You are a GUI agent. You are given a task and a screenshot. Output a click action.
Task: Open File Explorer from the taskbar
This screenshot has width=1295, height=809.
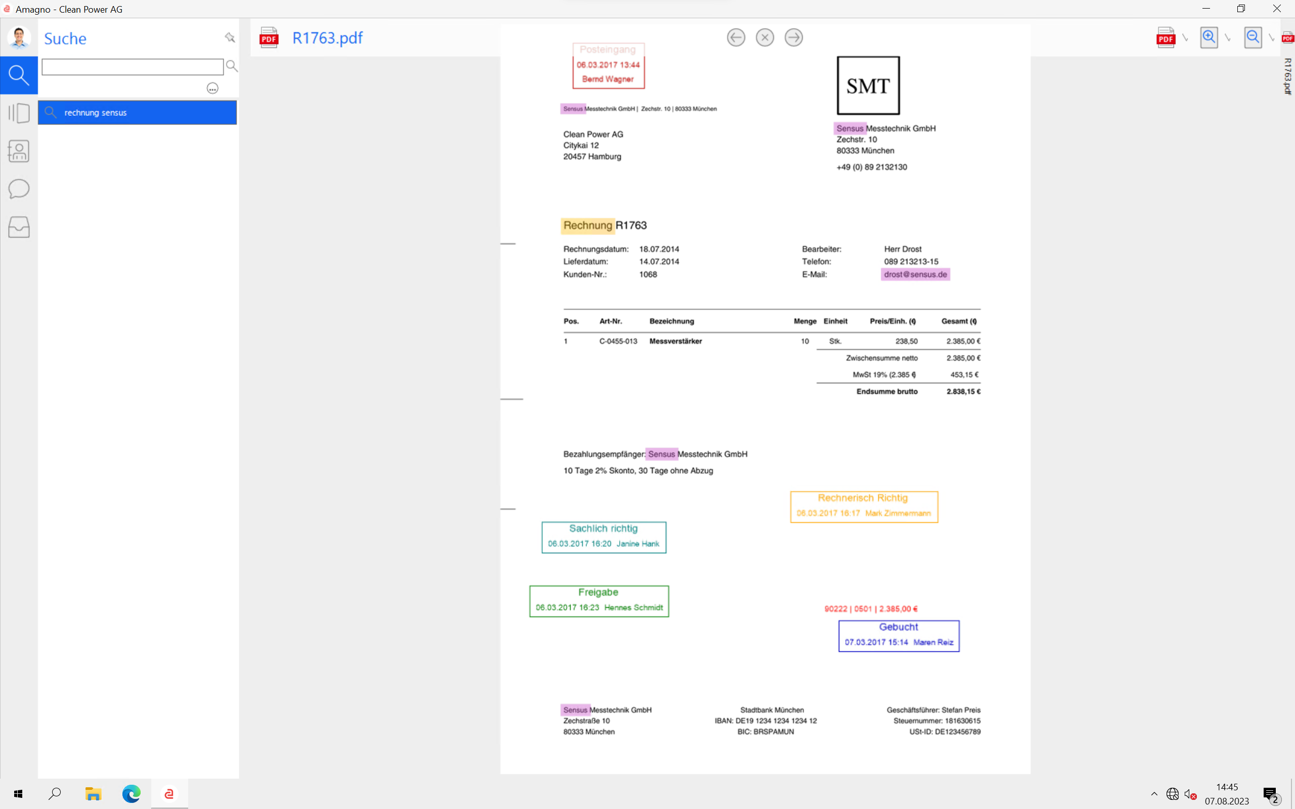tap(93, 794)
